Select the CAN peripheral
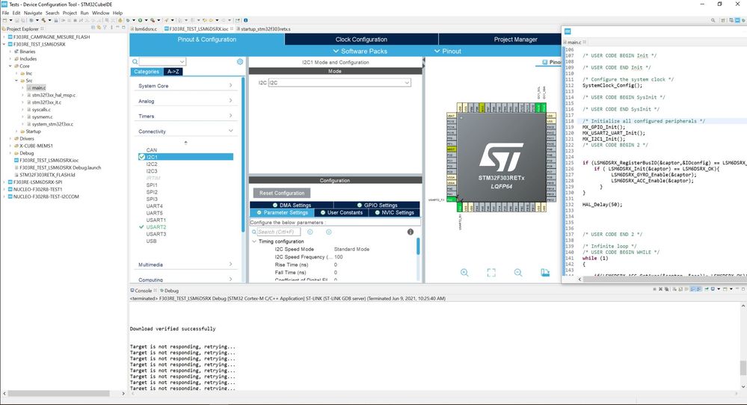The height and width of the screenshot is (405, 747). (152, 150)
